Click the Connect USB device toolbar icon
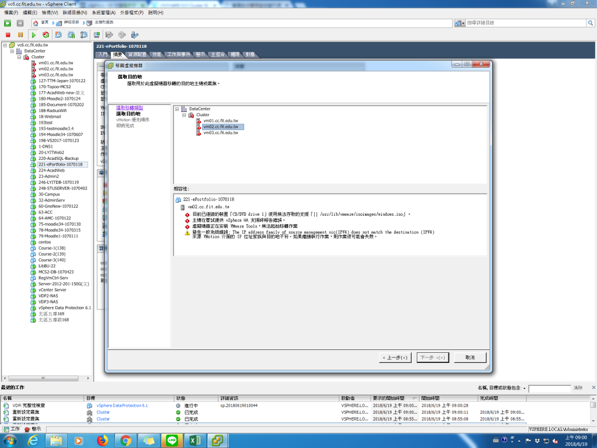The height and width of the screenshot is (448, 597). (x=135, y=35)
